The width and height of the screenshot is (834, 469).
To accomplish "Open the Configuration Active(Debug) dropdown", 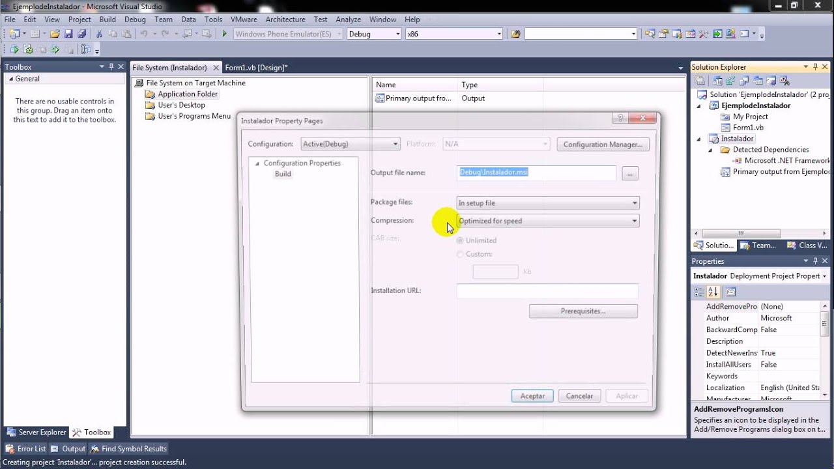I will pos(350,144).
